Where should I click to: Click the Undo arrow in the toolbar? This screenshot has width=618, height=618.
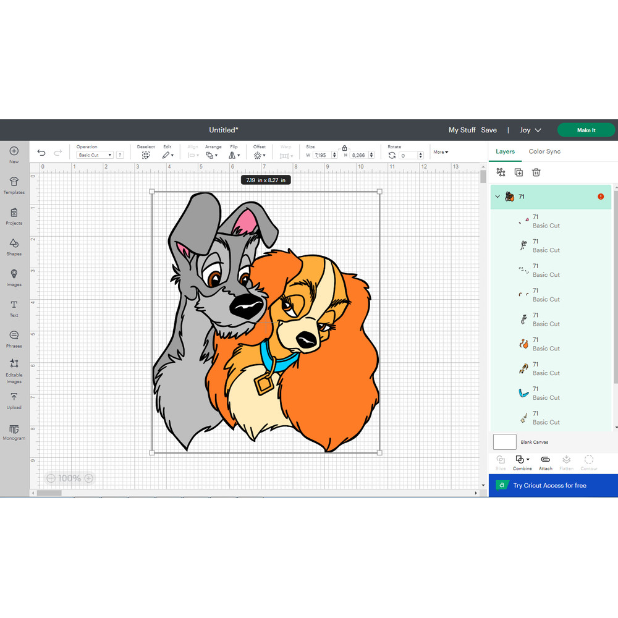(x=41, y=153)
